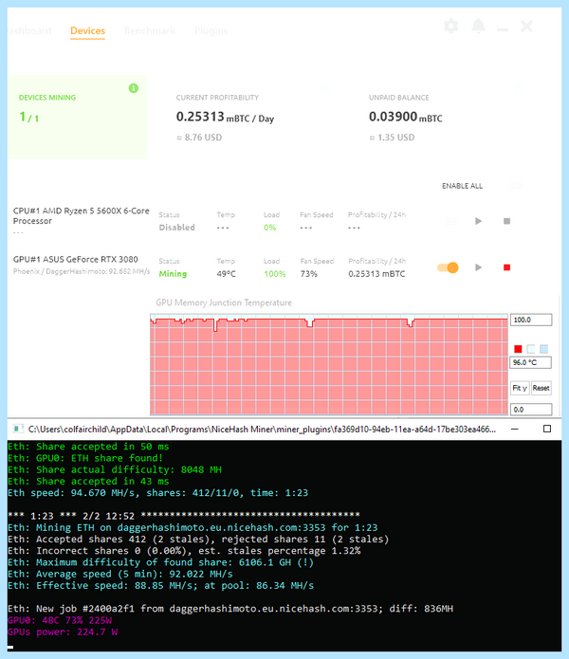Viewport: 569px width, 659px height.
Task: Click the 0.25313 mBTC / Day profitability value
Action: pyautogui.click(x=225, y=117)
